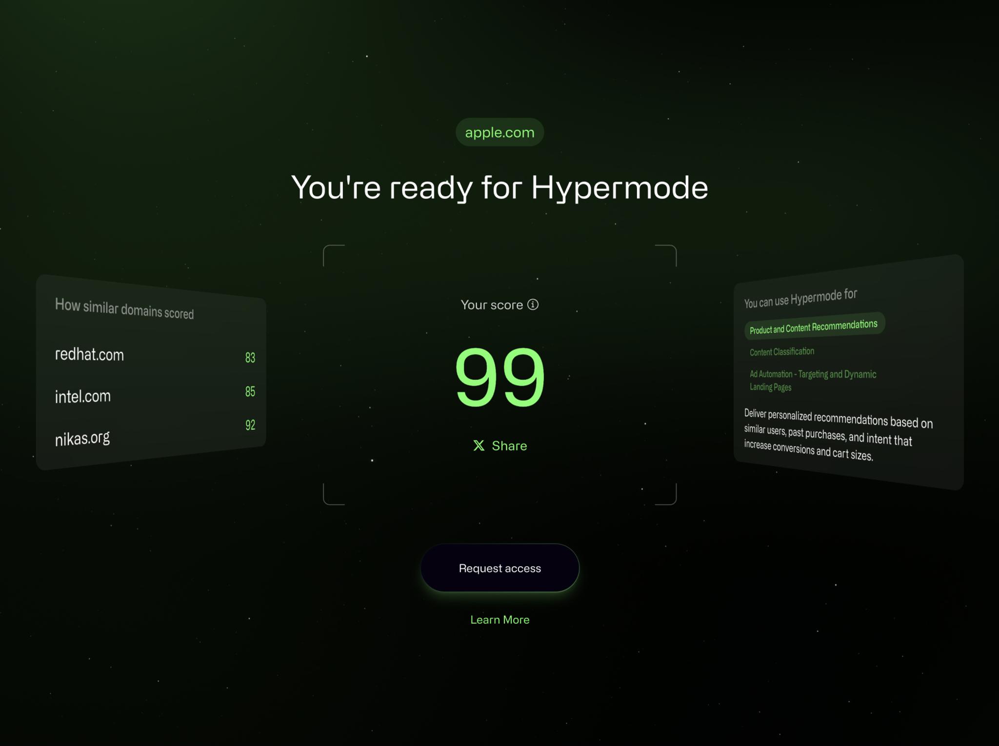999x746 pixels.
Task: Click the large 99 score number
Action: coord(499,376)
